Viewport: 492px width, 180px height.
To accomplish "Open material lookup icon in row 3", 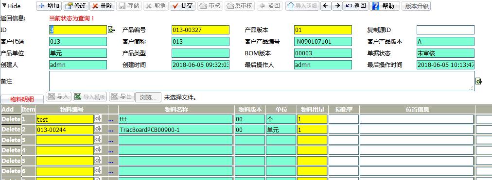I will 98,139.
